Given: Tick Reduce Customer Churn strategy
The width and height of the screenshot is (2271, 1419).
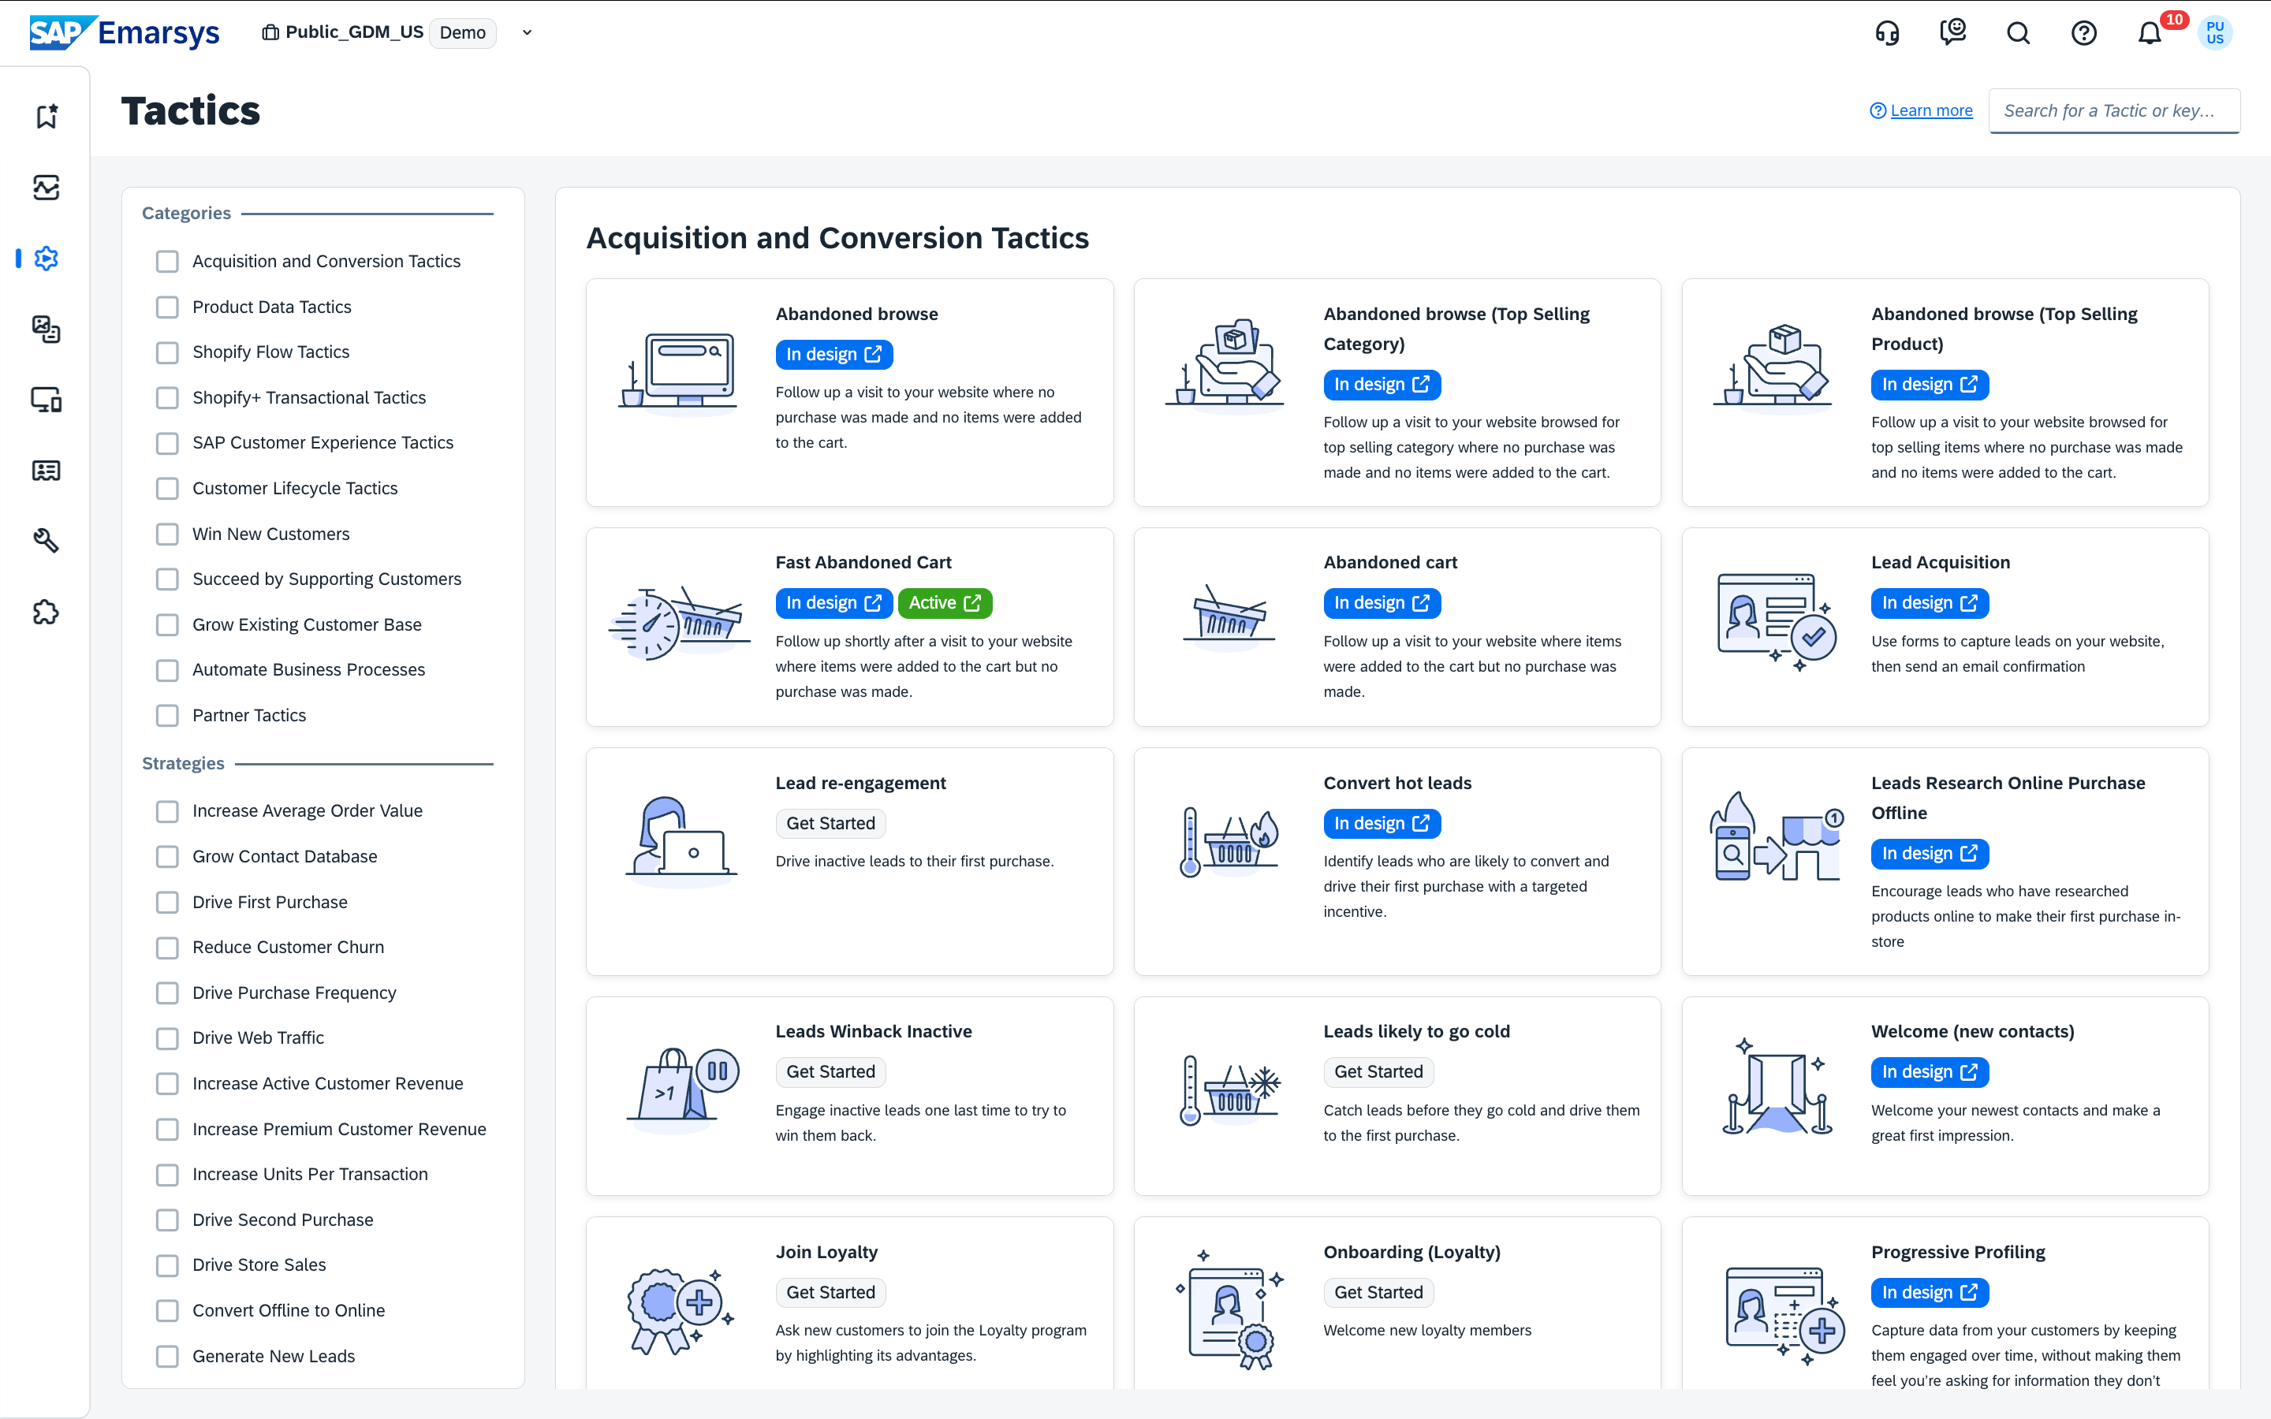Looking at the screenshot, I should [167, 947].
